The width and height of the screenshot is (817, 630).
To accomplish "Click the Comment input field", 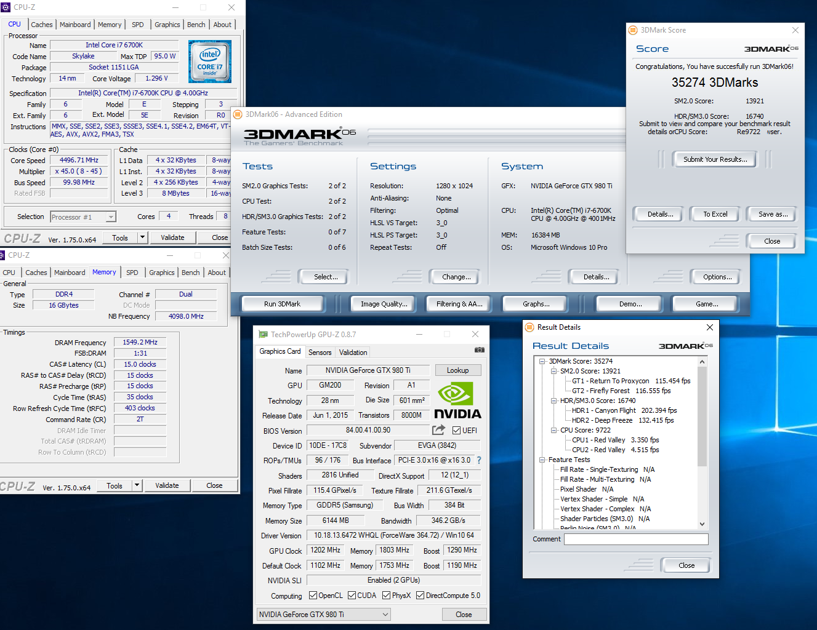I will click(x=636, y=539).
